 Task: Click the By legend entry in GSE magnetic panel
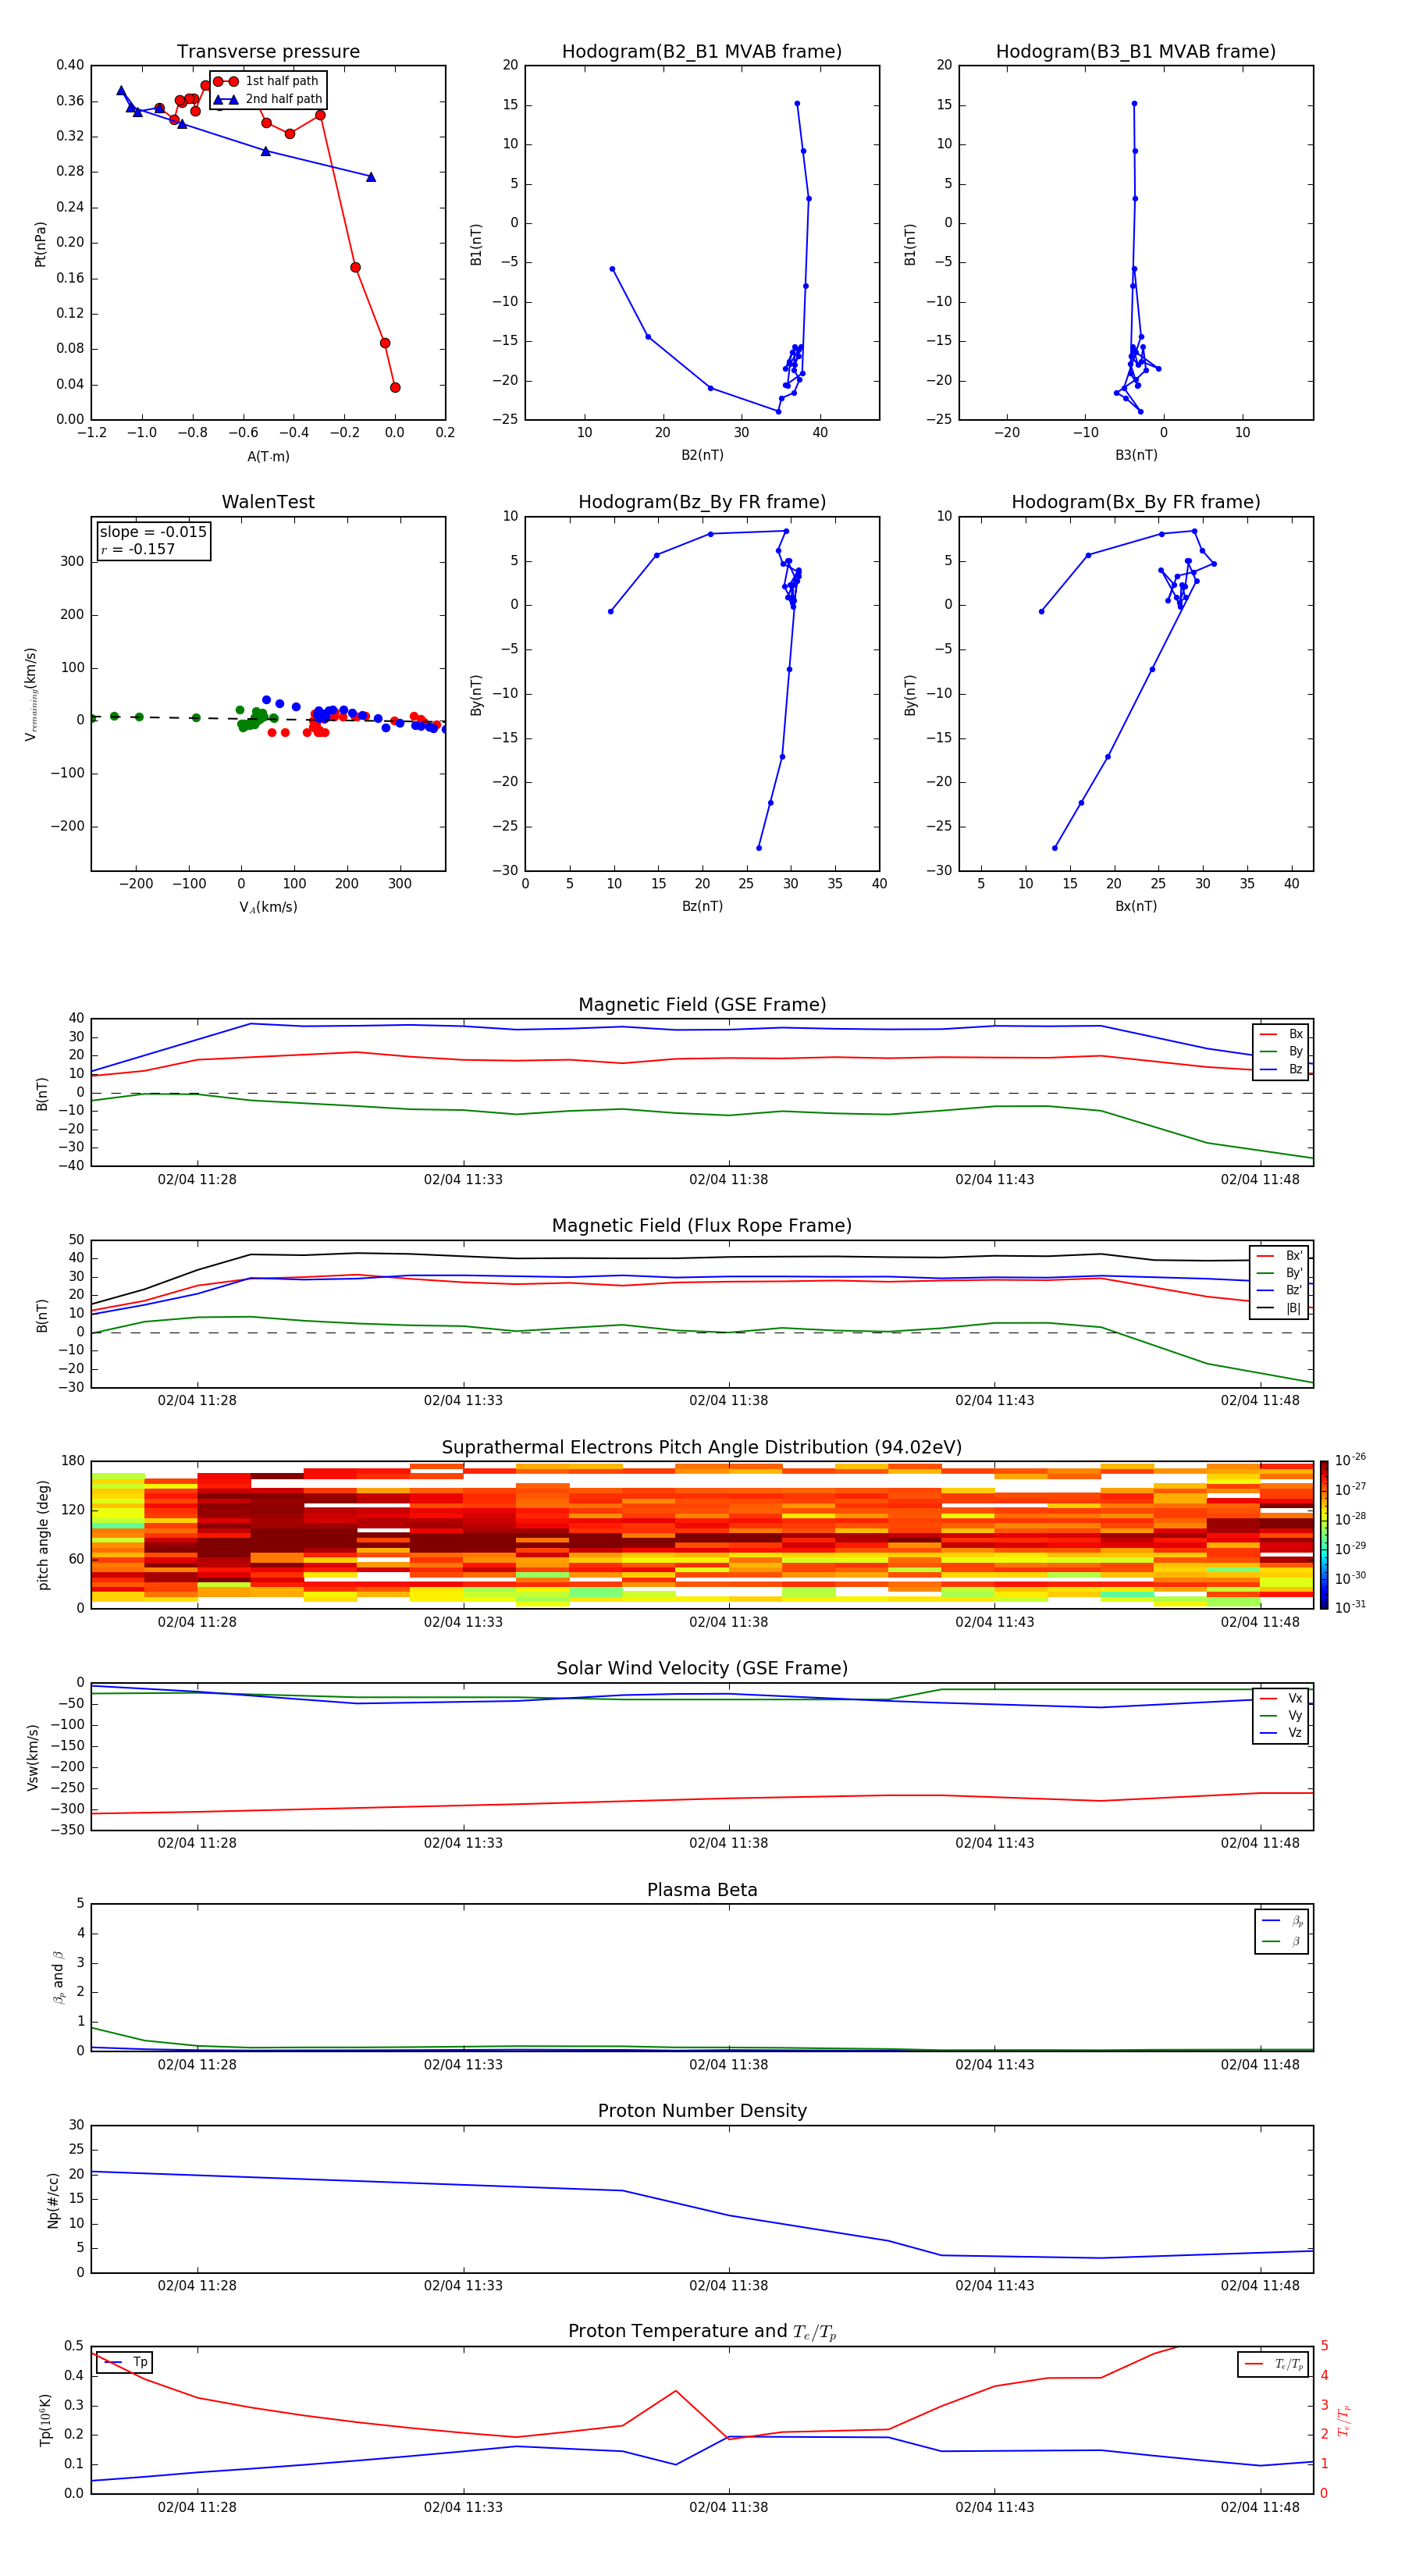pos(1281,1052)
